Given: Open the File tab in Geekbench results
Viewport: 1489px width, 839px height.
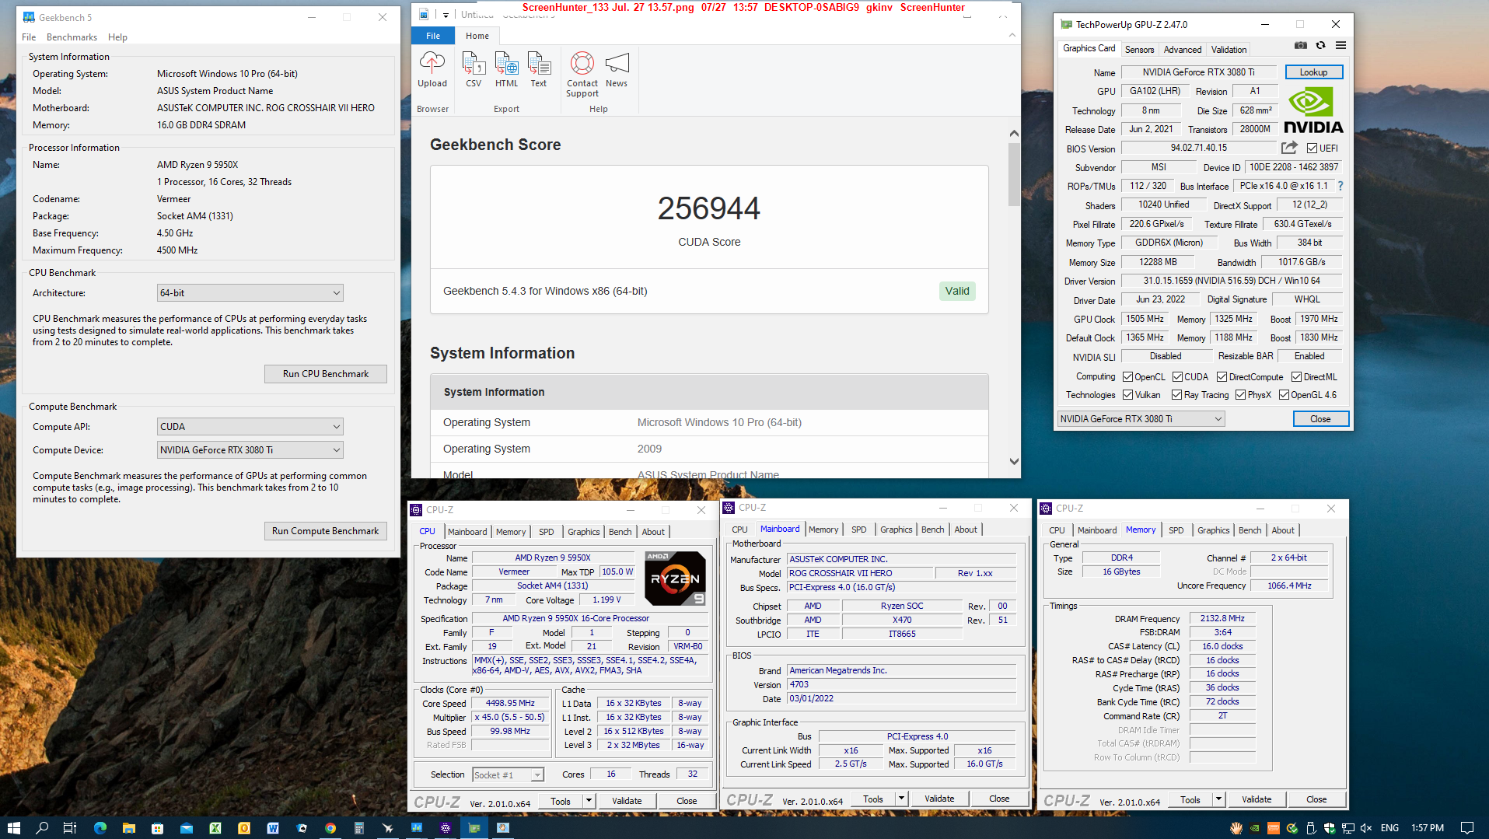Looking at the screenshot, I should [433, 36].
